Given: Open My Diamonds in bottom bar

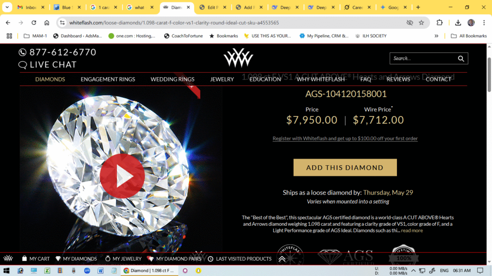Looking at the screenshot, I should pos(76,259).
